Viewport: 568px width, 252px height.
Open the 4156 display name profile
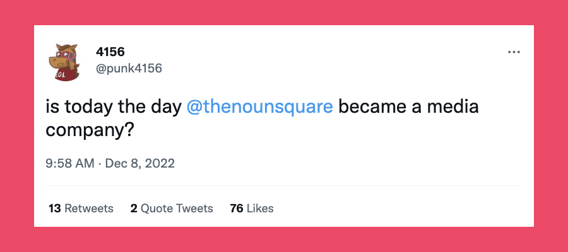(108, 52)
